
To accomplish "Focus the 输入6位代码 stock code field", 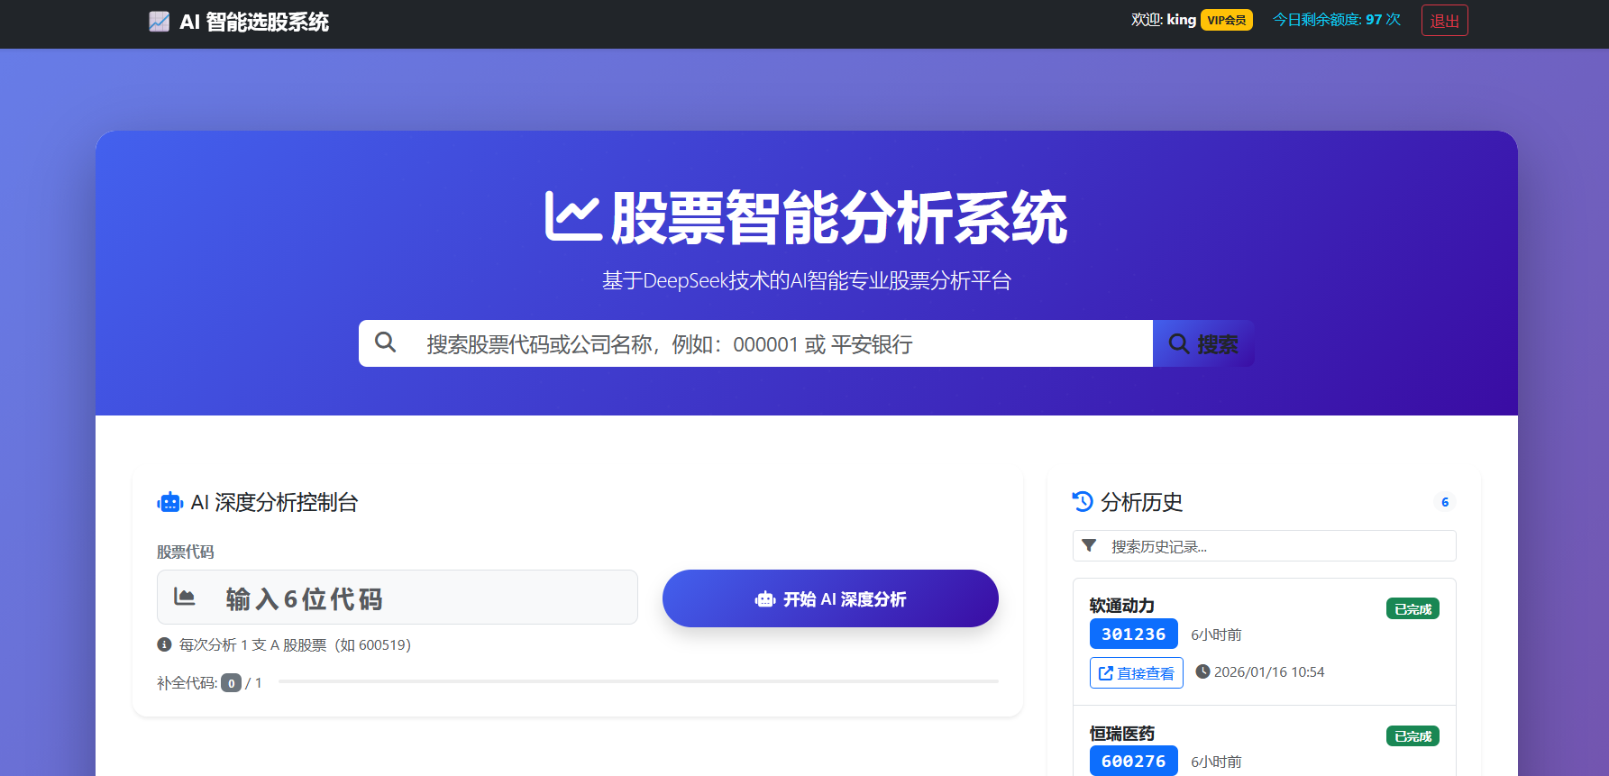I will (424, 598).
